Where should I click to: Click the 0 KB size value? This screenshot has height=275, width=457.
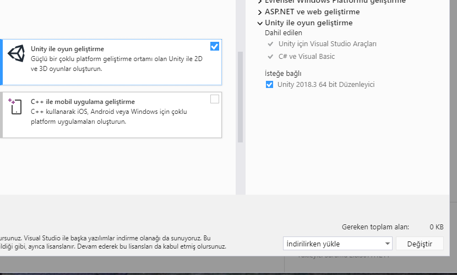(x=436, y=227)
